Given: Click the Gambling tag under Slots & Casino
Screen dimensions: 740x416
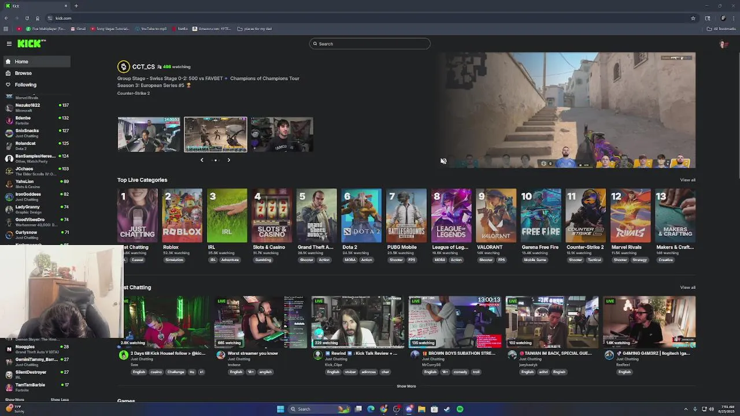Looking at the screenshot, I should [263, 260].
